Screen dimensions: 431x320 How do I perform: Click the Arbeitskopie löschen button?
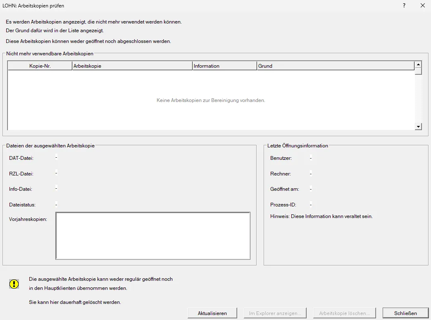coord(344,313)
